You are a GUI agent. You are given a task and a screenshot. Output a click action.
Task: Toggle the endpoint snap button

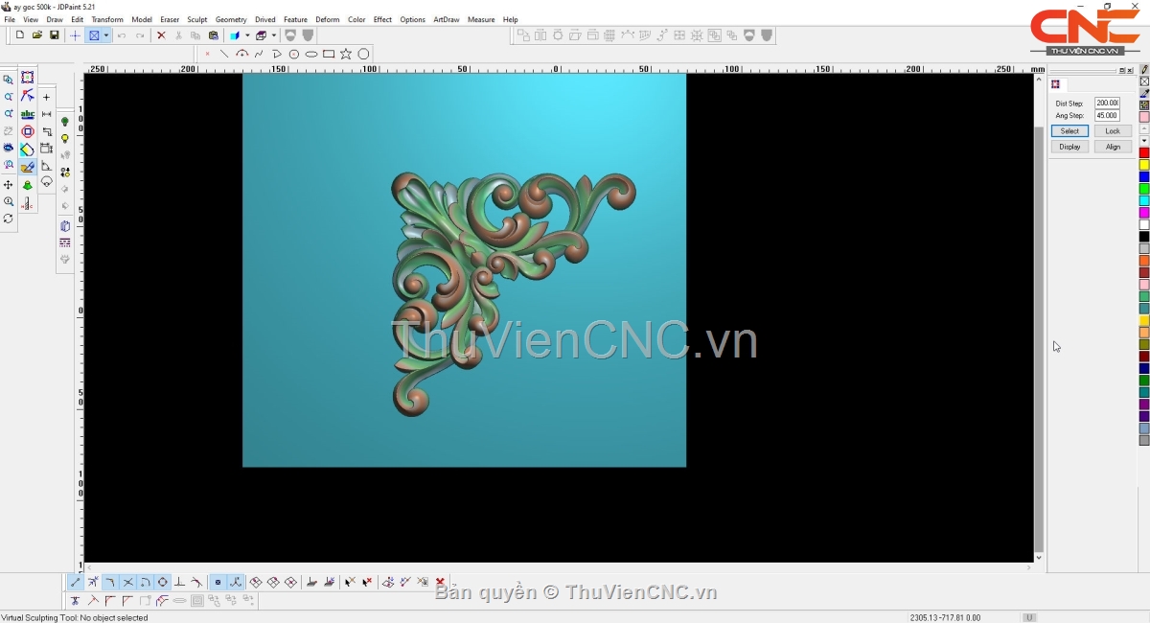[x=76, y=582]
